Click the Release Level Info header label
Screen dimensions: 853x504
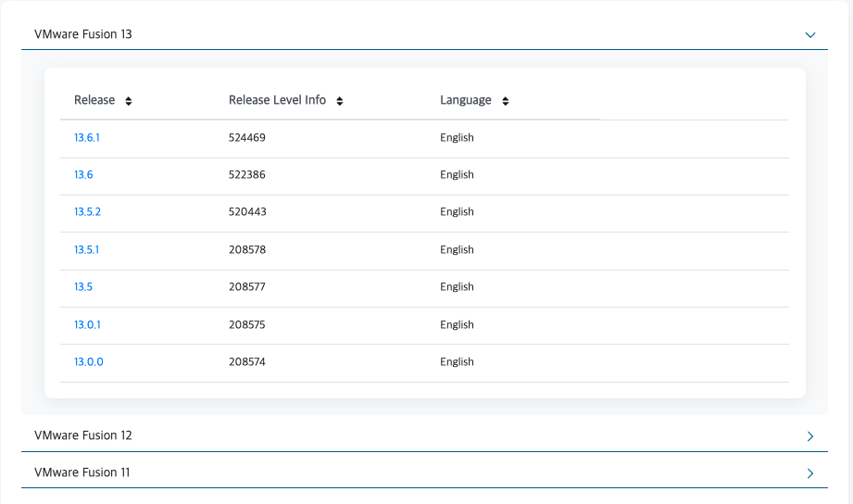pyautogui.click(x=278, y=100)
